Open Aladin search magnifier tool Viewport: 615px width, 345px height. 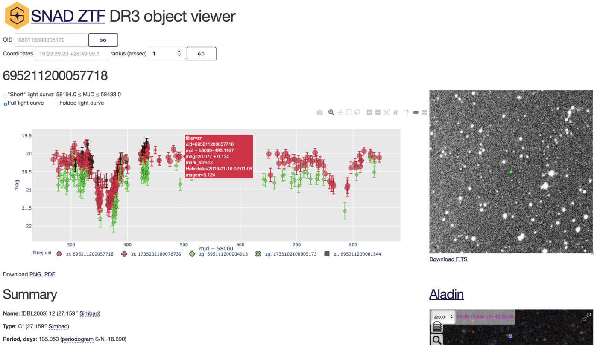click(x=437, y=339)
